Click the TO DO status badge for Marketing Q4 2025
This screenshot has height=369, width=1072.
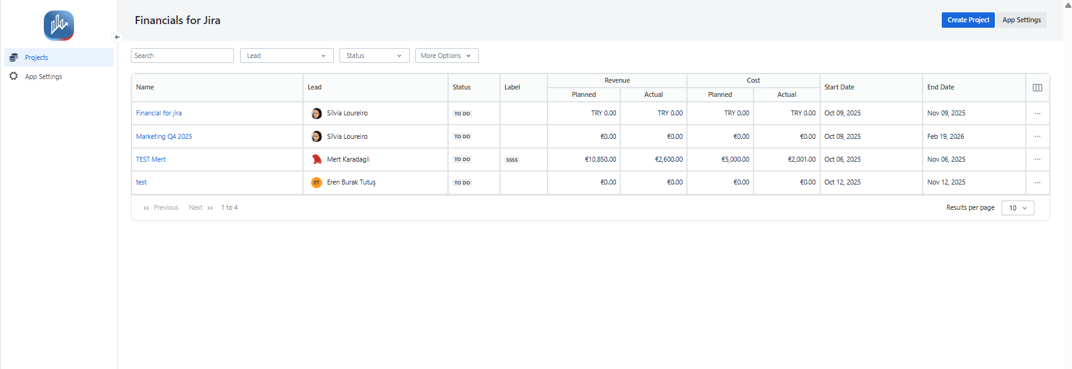point(462,136)
